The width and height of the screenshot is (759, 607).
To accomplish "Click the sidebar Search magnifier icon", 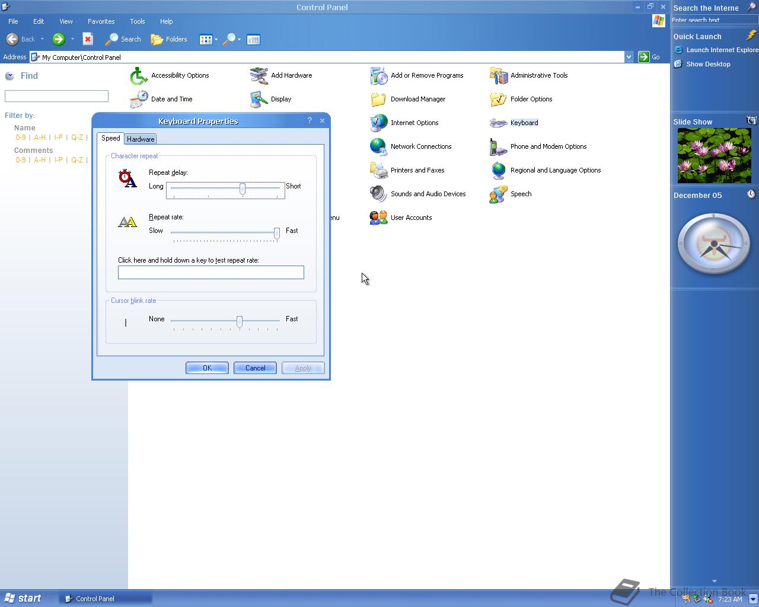I will (x=751, y=7).
